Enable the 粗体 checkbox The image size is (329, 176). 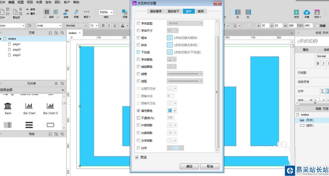(138, 38)
